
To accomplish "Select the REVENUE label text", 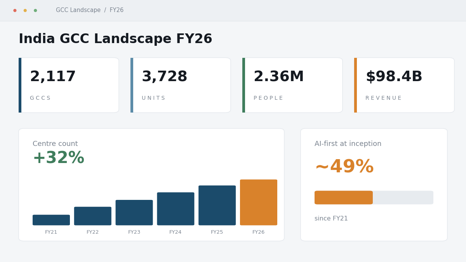I will pos(383,98).
